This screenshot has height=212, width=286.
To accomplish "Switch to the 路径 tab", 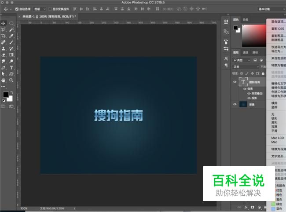I will click(x=255, y=52).
